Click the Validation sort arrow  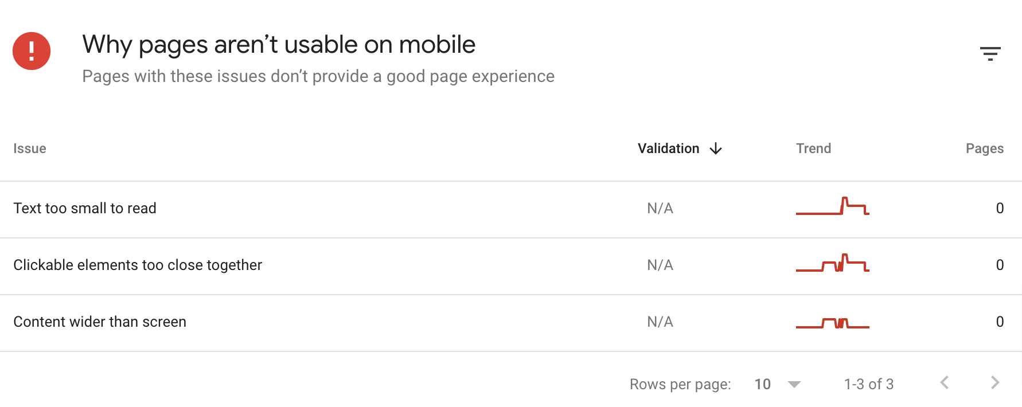click(x=716, y=148)
